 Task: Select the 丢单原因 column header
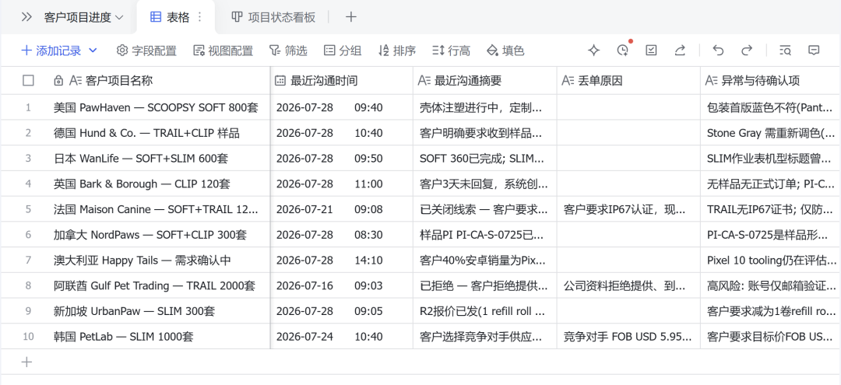(628, 80)
